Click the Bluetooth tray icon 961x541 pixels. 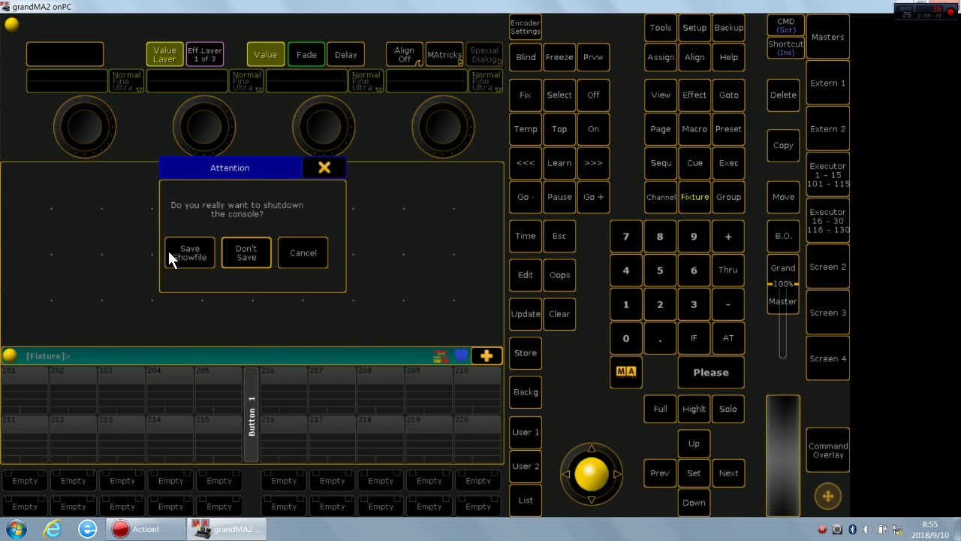tap(852, 530)
